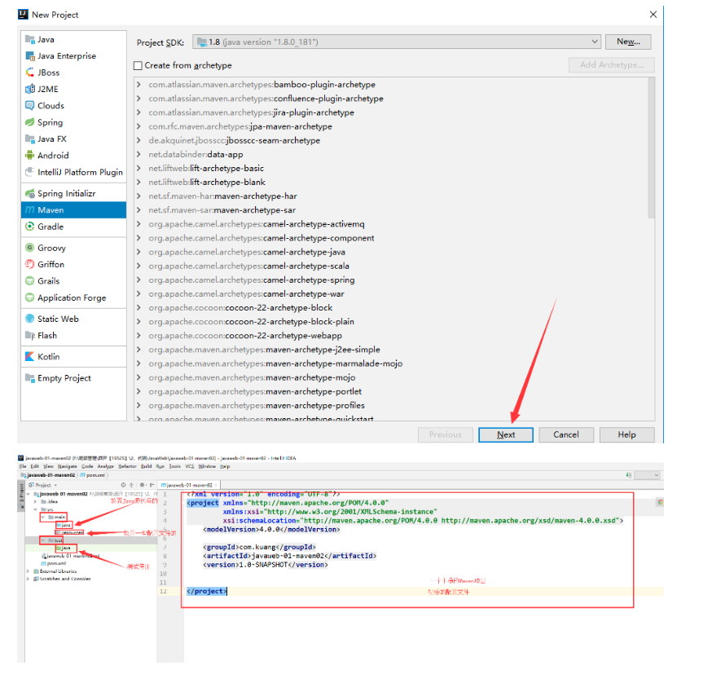Open Build menu in IntelliJ IDEA window
The height and width of the screenshot is (674, 712).
pos(146,466)
